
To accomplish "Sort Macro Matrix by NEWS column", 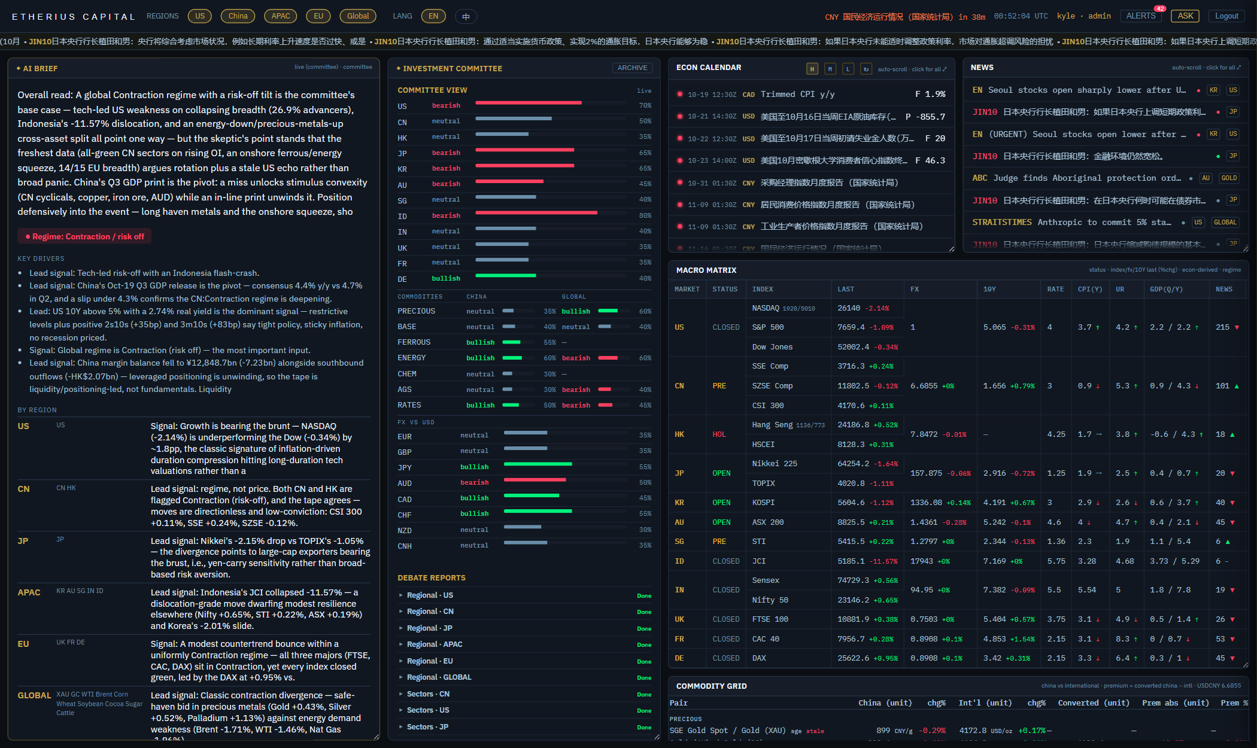I will pos(1224,289).
